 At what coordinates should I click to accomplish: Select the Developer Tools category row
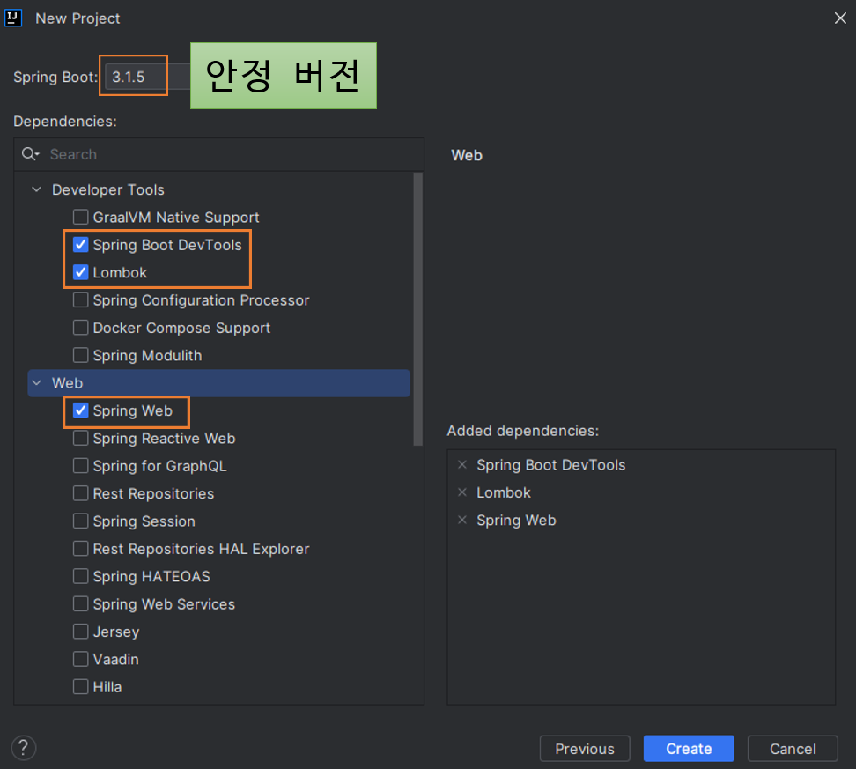219,189
